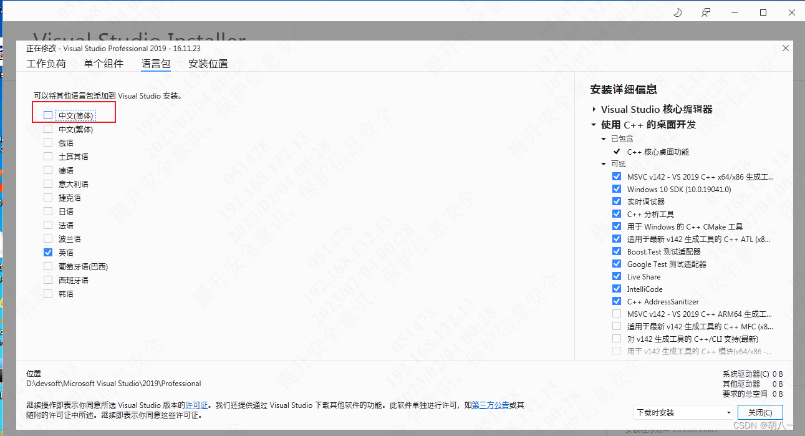This screenshot has width=805, height=436.
Task: Uncheck IntelliCode component
Action: tap(617, 289)
